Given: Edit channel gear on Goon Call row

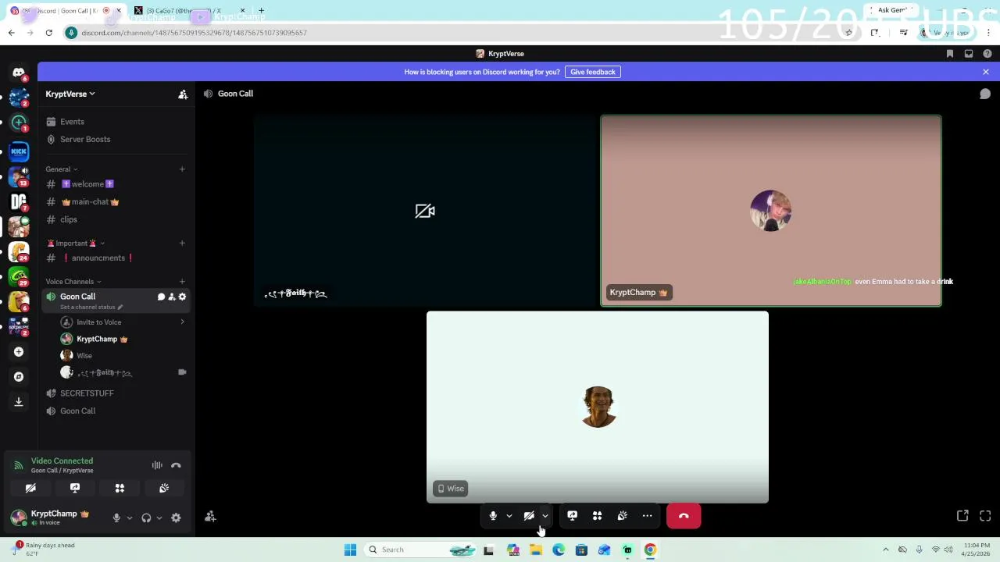Looking at the screenshot, I should (x=183, y=297).
